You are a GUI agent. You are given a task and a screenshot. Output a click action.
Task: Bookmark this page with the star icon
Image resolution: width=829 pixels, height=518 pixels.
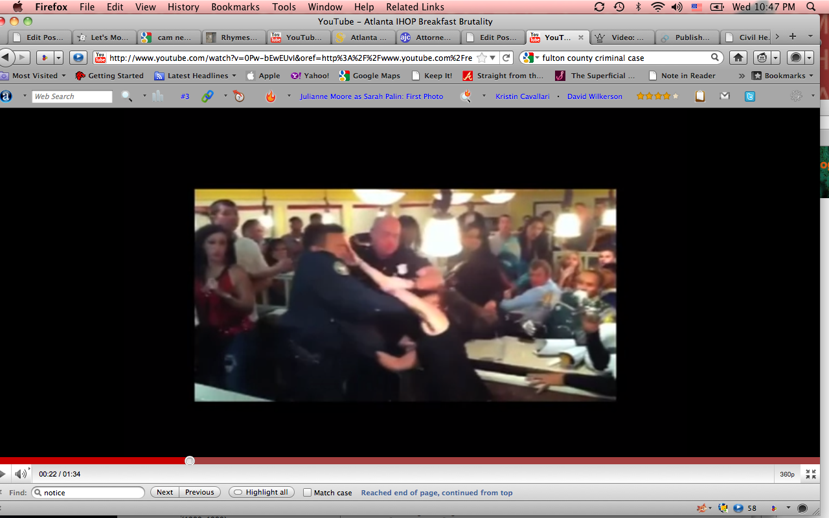pyautogui.click(x=481, y=58)
